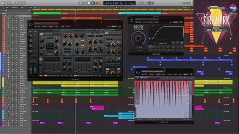Mute the Piano track
Viewport: 239px width, 134px height.
12,116
